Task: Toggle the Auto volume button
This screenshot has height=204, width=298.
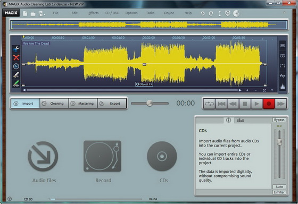Action: coord(279,186)
